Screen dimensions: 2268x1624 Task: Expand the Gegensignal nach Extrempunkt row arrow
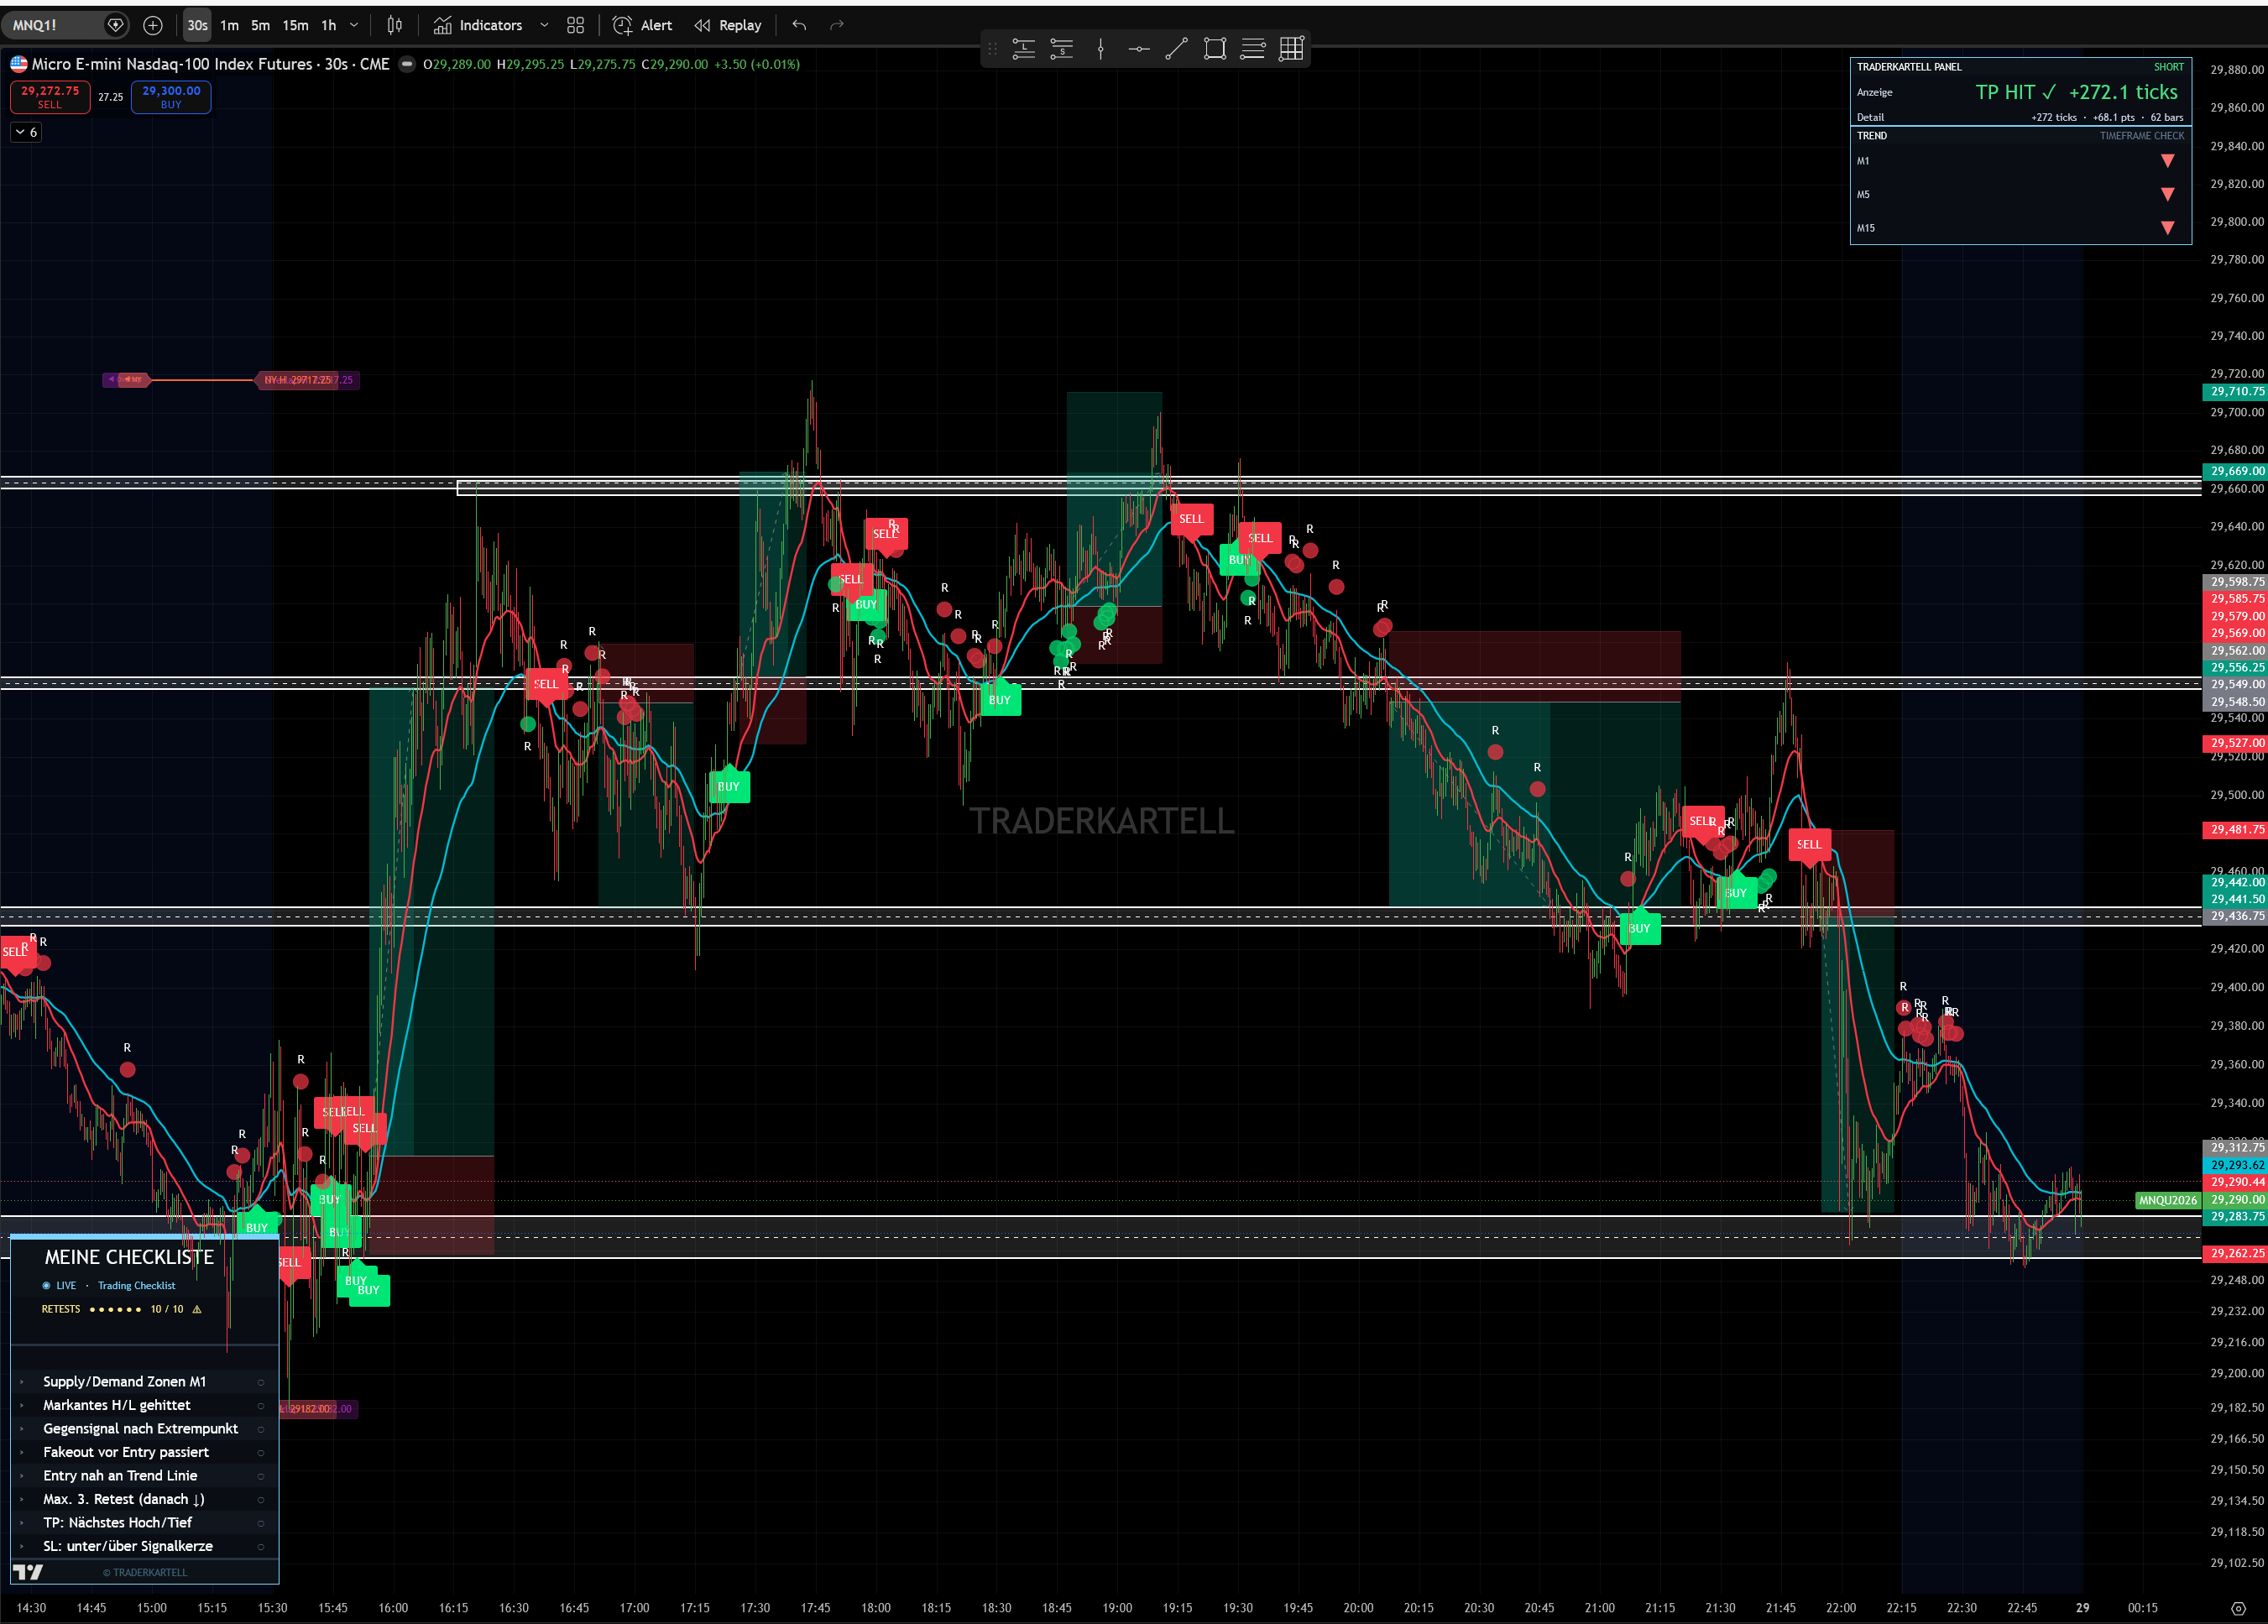point(21,1429)
